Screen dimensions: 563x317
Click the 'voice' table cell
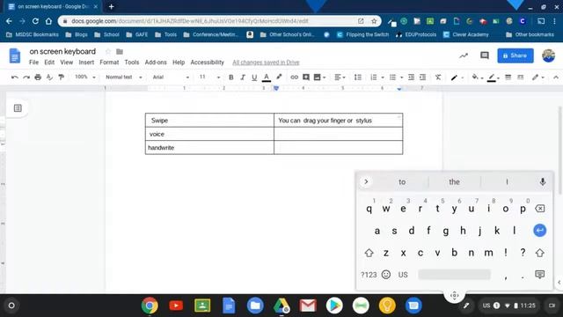click(x=209, y=134)
